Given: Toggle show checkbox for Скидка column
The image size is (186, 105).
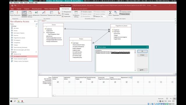Looking at the screenshot, I should coord(115,82).
